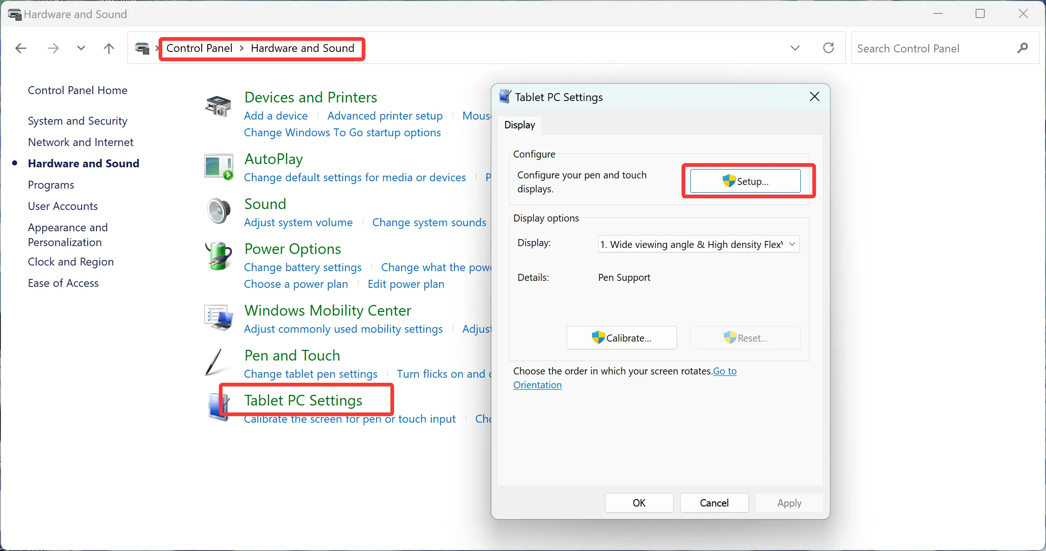The height and width of the screenshot is (551, 1046).
Task: Open Change system sounds link
Action: click(x=429, y=222)
